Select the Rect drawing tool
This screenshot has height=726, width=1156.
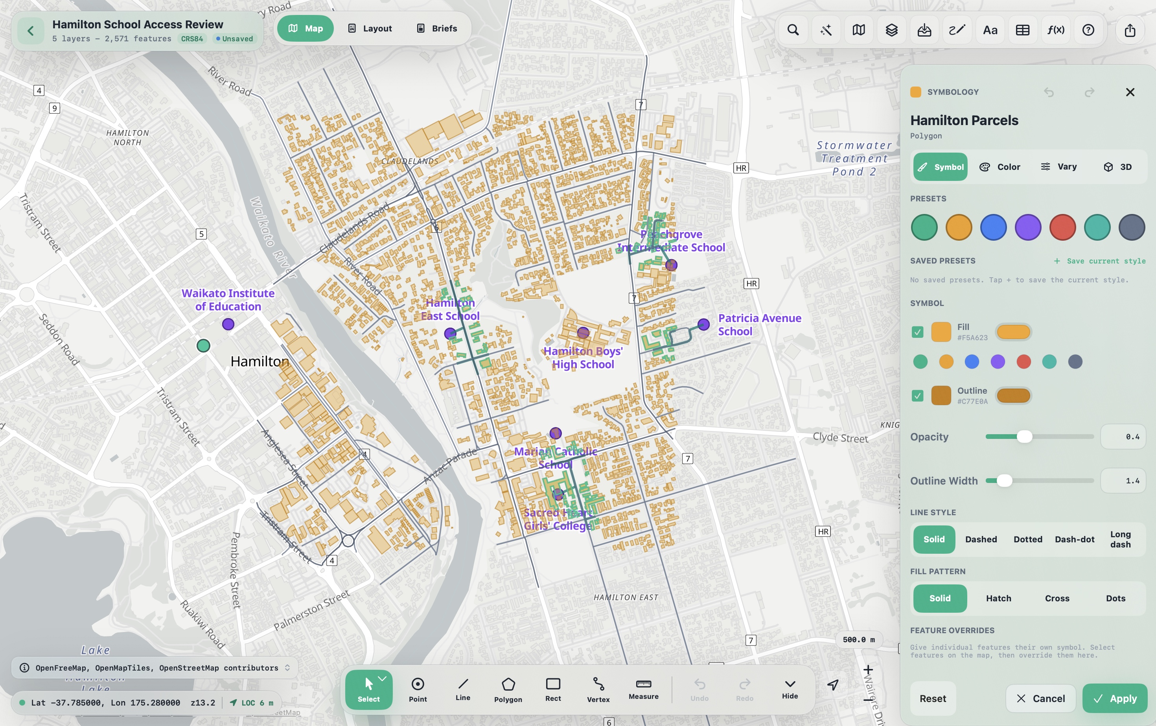(x=553, y=689)
